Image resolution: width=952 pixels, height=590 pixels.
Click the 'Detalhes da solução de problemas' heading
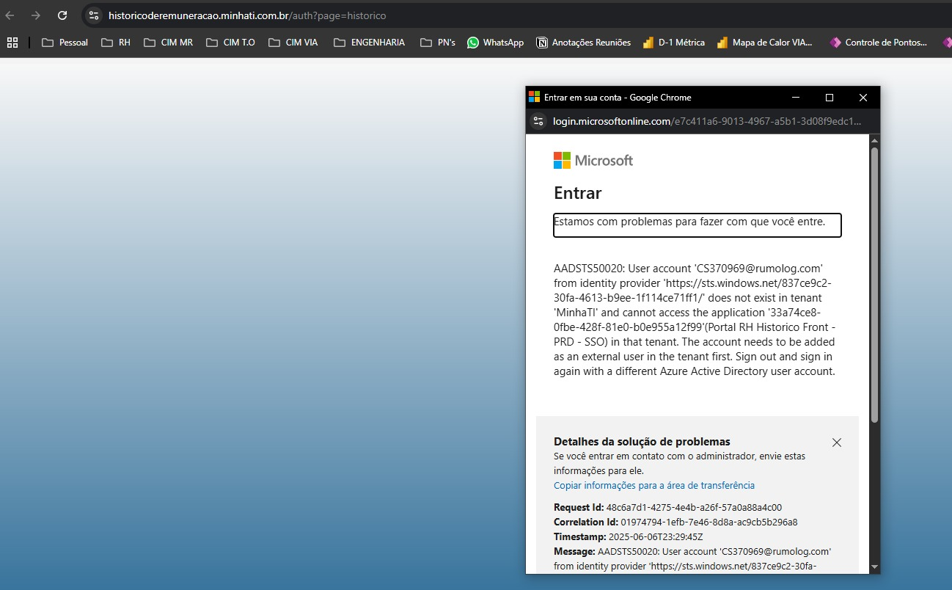point(642,442)
